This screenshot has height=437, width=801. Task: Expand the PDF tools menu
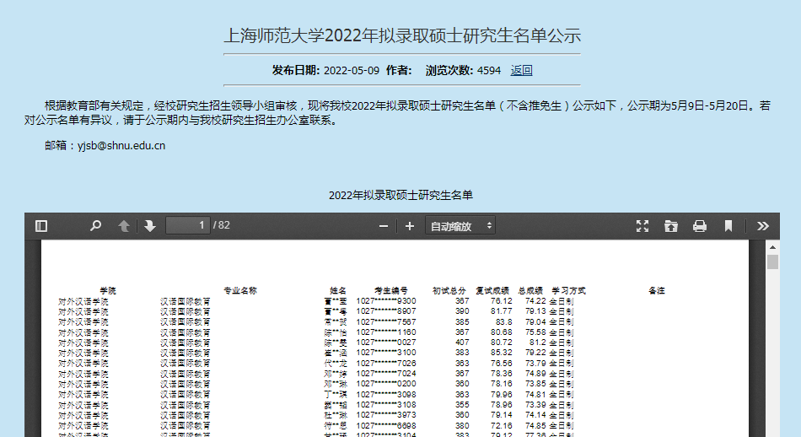click(763, 226)
